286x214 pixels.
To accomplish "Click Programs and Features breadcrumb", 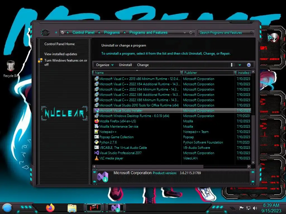I will 148,33.
